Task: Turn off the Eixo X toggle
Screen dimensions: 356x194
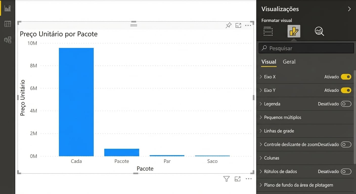Action: pos(346,77)
